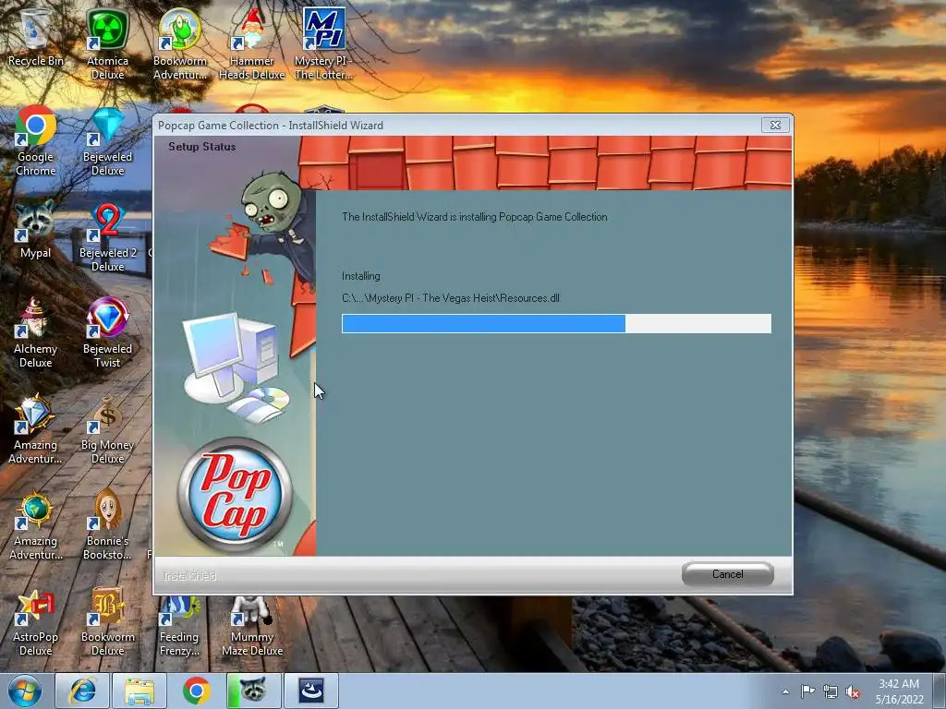Open the clock showing 3:42 AM

click(899, 691)
